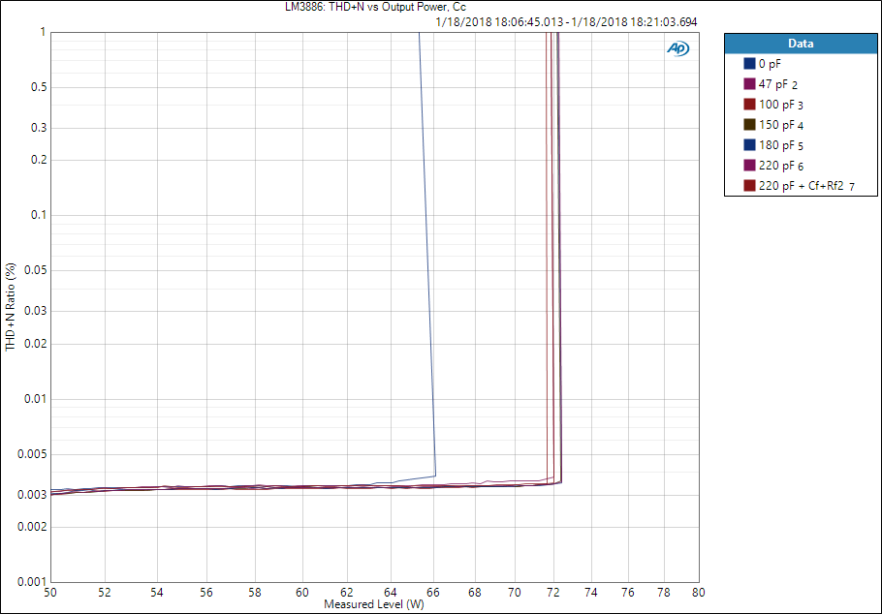
Task: Click the y-axis tick label '0.05'
Action: [x=36, y=270]
